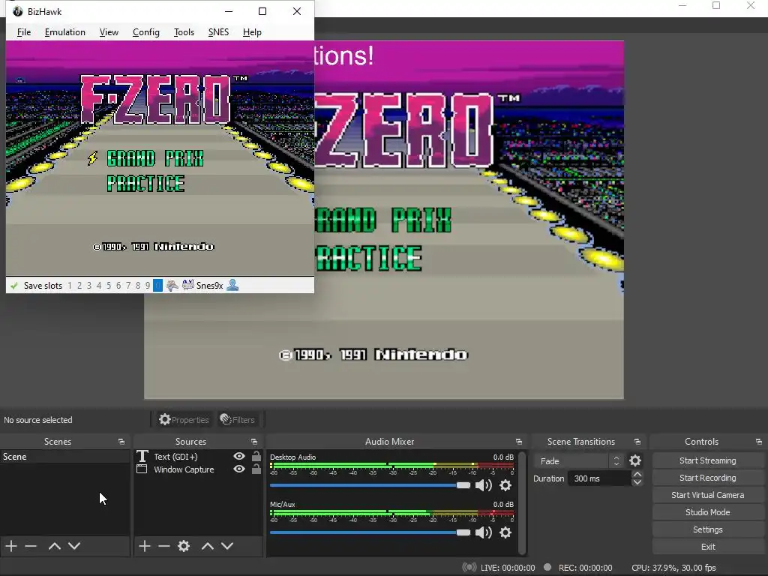
Task: Add a new scene with plus button
Action: [11, 546]
